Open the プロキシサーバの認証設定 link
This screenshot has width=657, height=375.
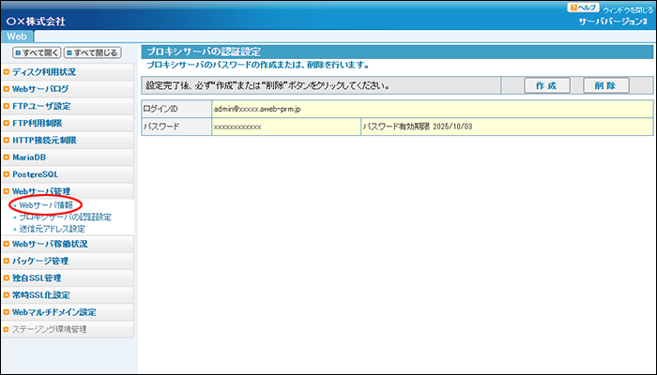(x=64, y=217)
